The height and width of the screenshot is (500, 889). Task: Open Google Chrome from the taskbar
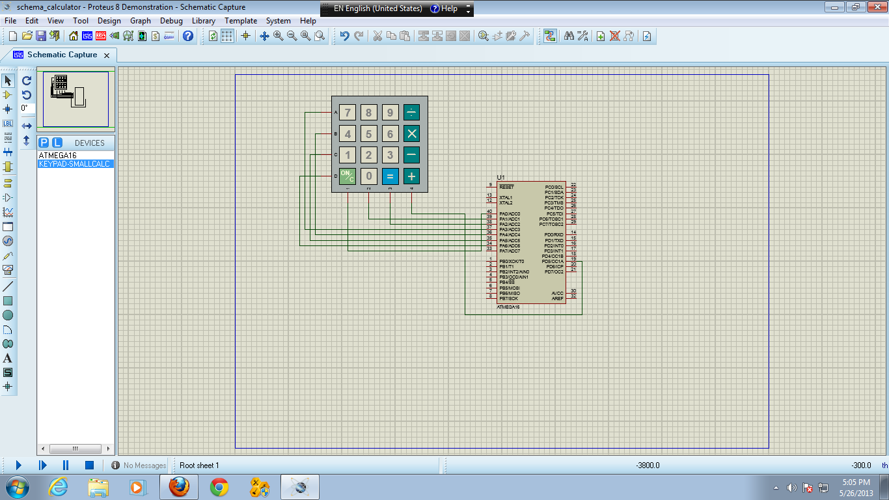pos(219,486)
